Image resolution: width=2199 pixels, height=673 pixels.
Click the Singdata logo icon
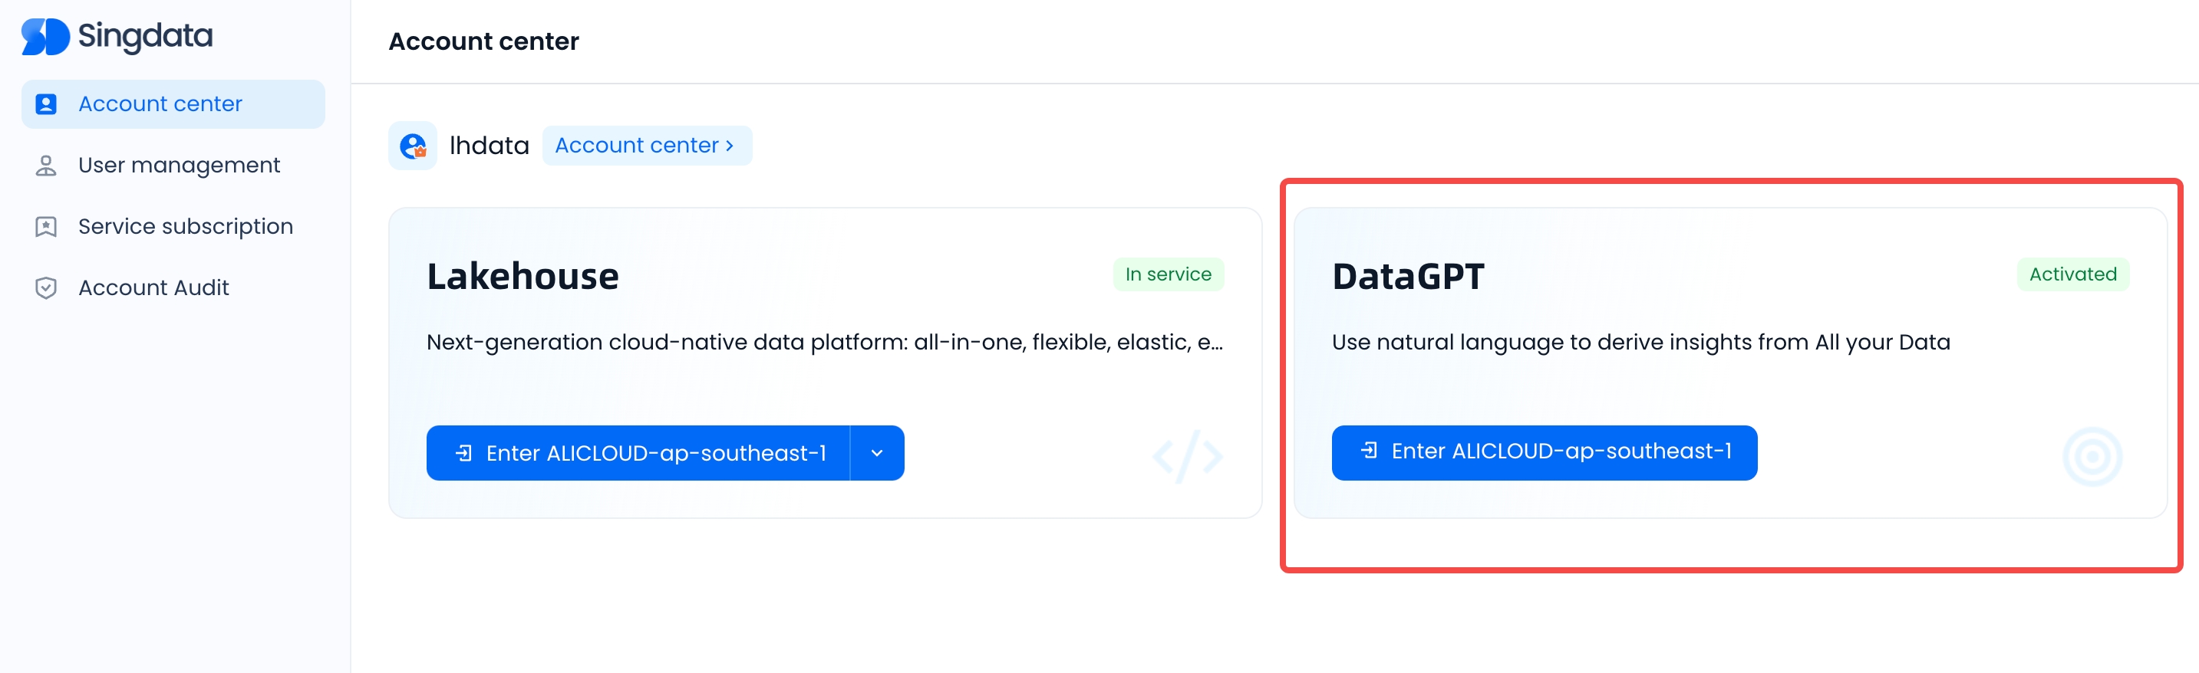click(45, 37)
